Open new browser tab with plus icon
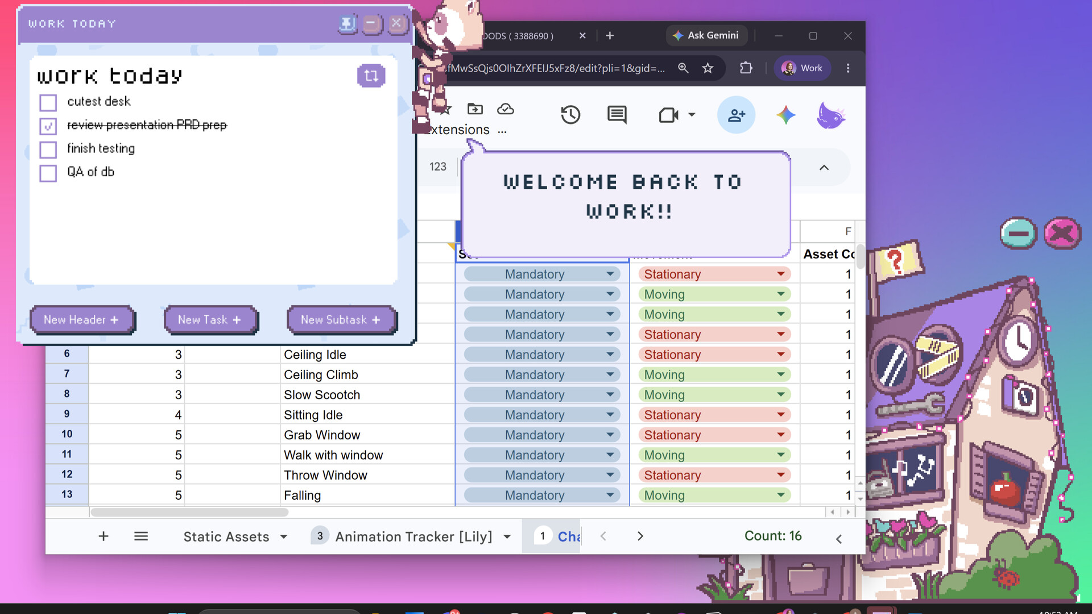 [610, 36]
